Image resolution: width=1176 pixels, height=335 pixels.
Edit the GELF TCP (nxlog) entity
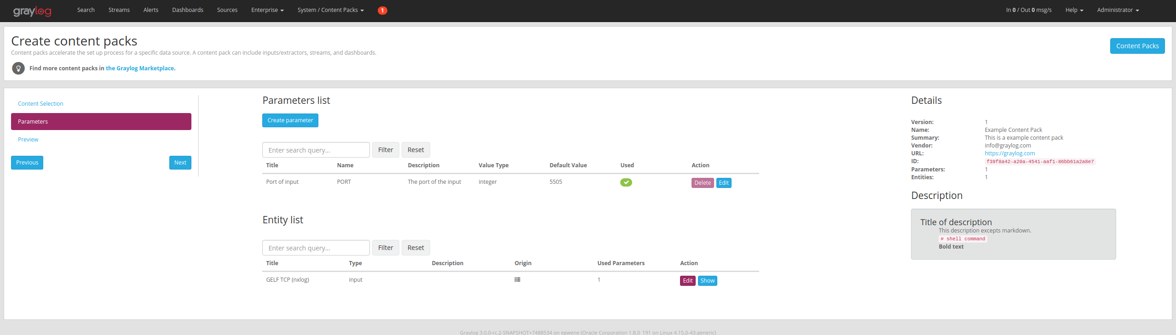click(687, 281)
